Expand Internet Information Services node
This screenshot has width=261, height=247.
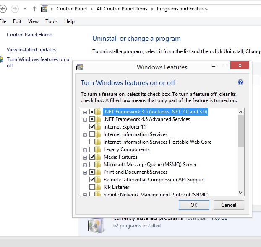point(85,135)
